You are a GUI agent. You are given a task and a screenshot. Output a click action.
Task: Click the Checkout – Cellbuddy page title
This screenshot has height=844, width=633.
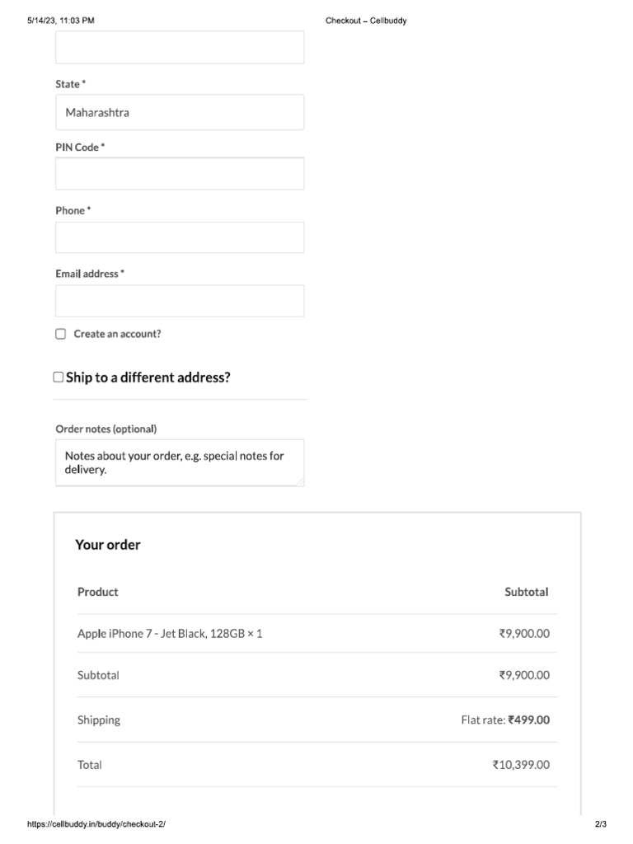[366, 21]
